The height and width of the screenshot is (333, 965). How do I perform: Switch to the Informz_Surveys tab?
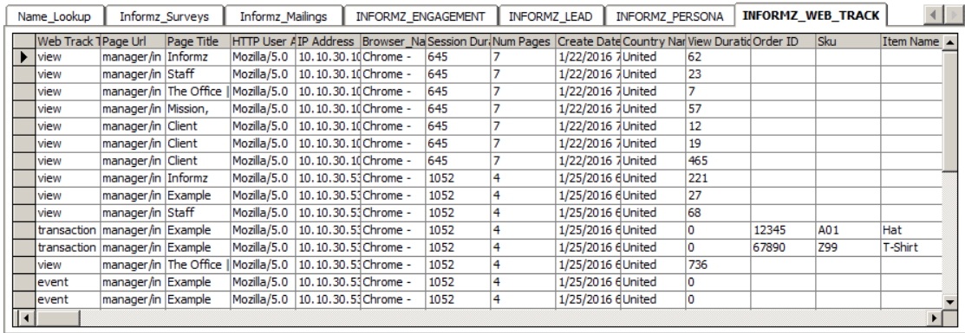(164, 16)
